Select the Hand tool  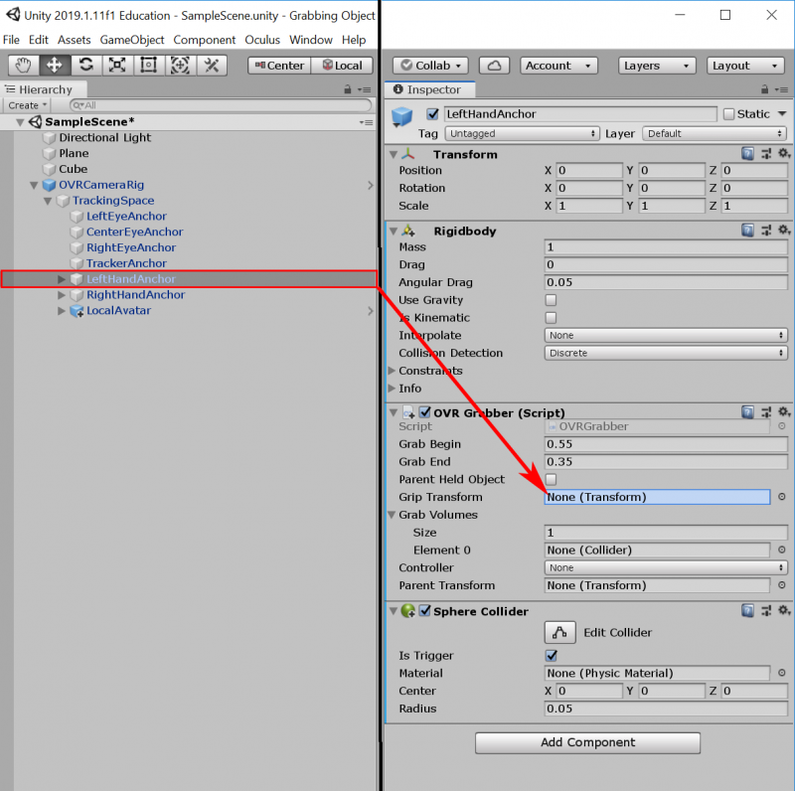pyautogui.click(x=23, y=66)
